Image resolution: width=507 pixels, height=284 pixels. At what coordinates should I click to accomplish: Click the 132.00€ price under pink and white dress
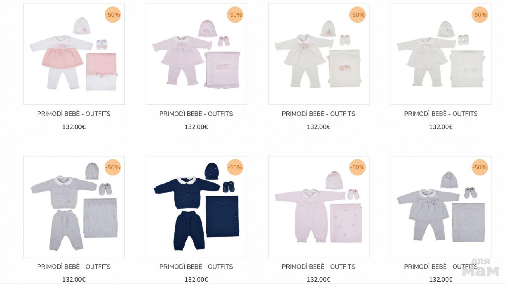click(x=74, y=127)
